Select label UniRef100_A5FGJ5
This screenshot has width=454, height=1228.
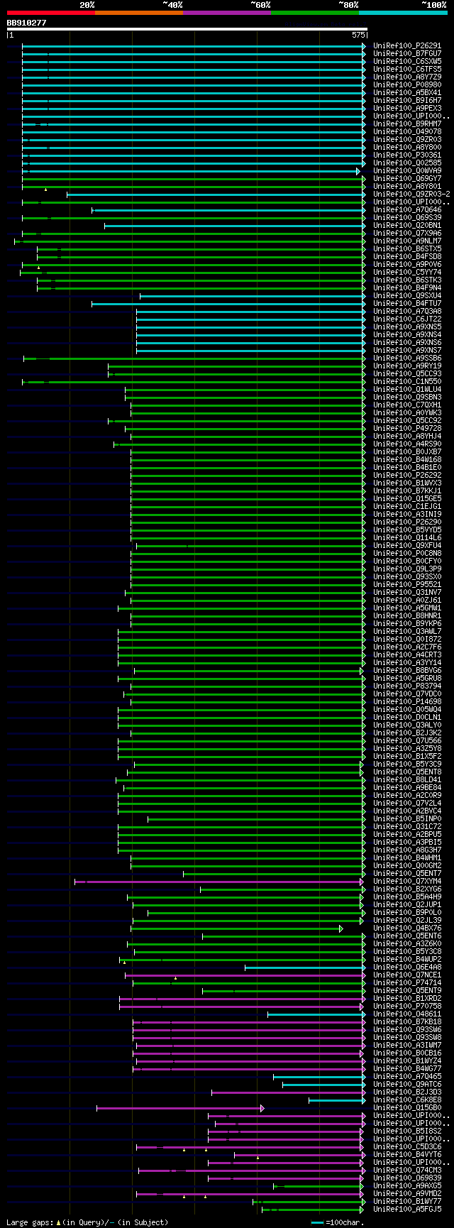(x=407, y=1210)
